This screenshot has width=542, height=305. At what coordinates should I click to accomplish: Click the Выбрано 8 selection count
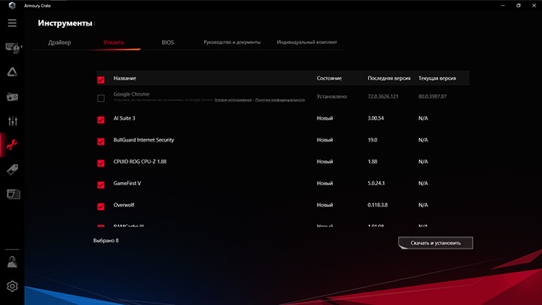tap(106, 240)
